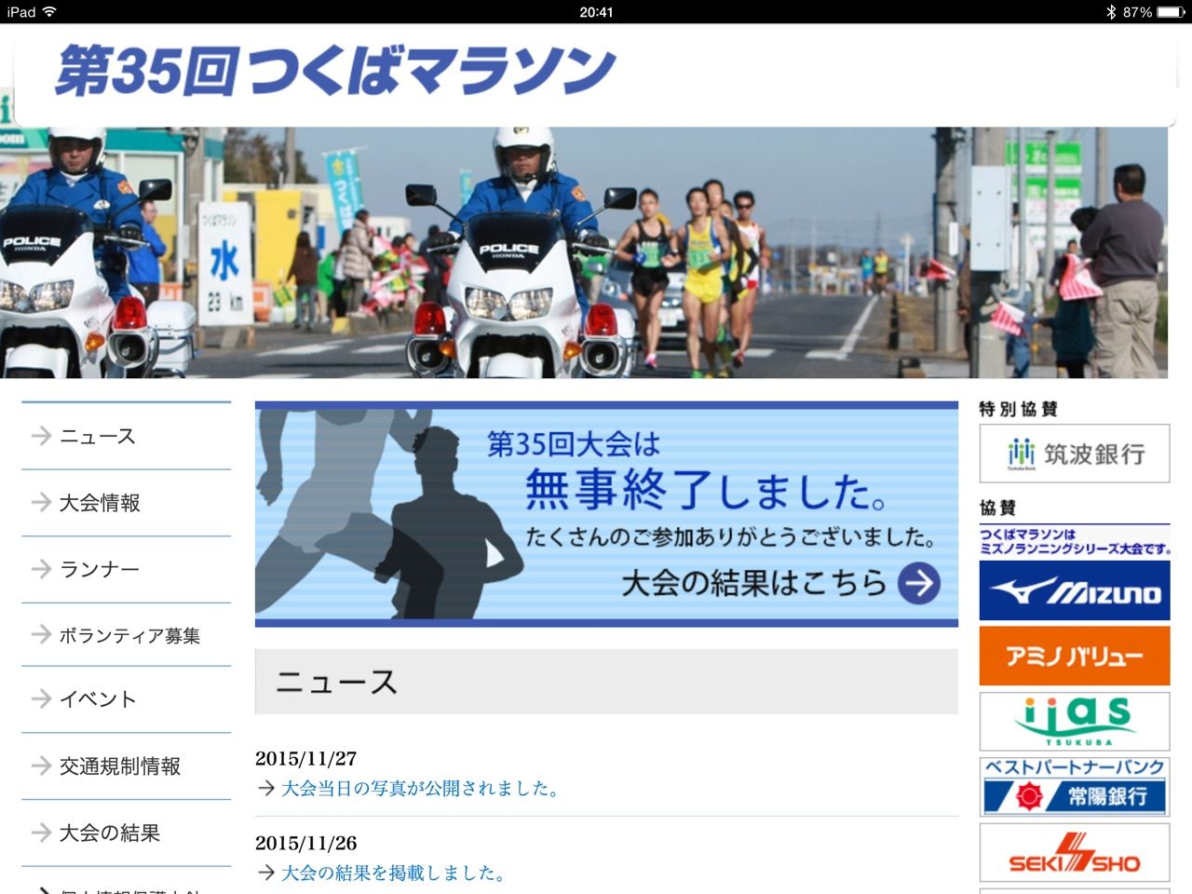The width and height of the screenshot is (1192, 894).
Task: Select the iias Tsukuba sponsor logo
Action: (x=1073, y=722)
